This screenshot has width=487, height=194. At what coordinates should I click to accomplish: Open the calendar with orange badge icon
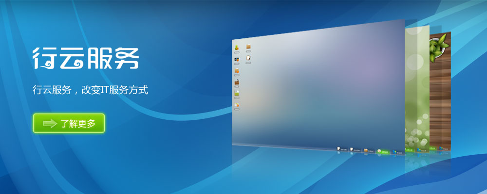[x=237, y=105]
